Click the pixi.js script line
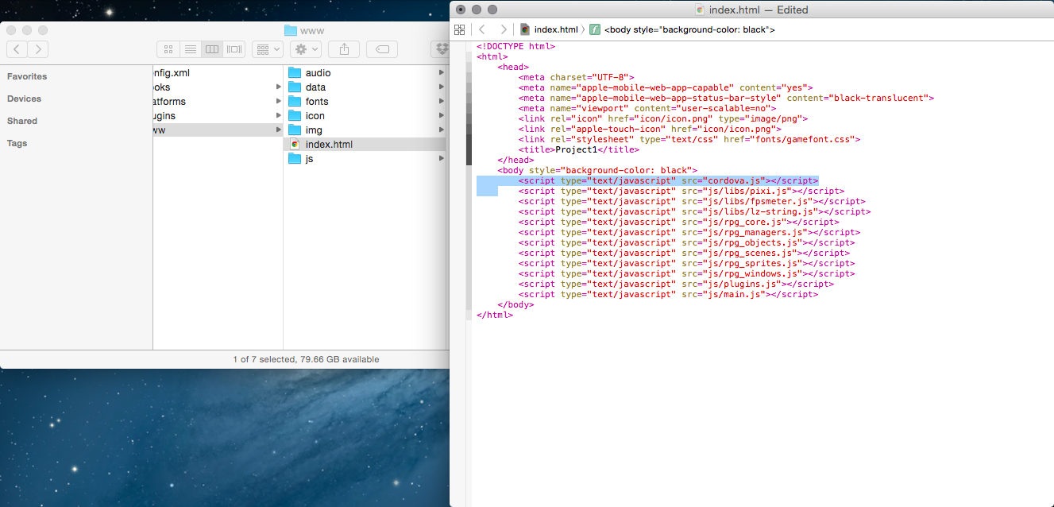Viewport: 1054px width, 507px height. tap(681, 191)
